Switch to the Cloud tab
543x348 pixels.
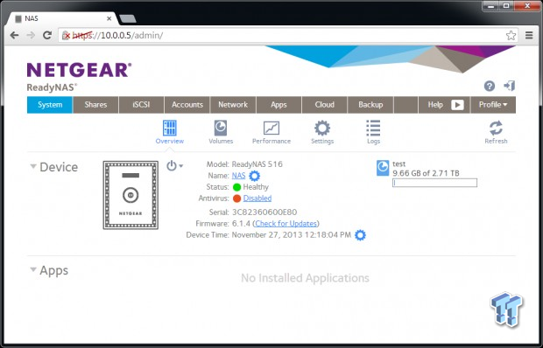coord(324,105)
